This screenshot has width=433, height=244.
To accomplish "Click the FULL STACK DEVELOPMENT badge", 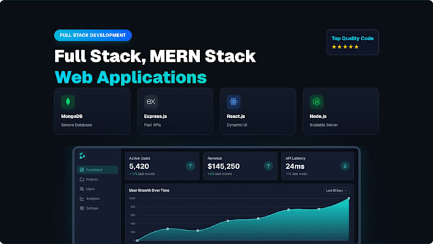I will tap(93, 36).
